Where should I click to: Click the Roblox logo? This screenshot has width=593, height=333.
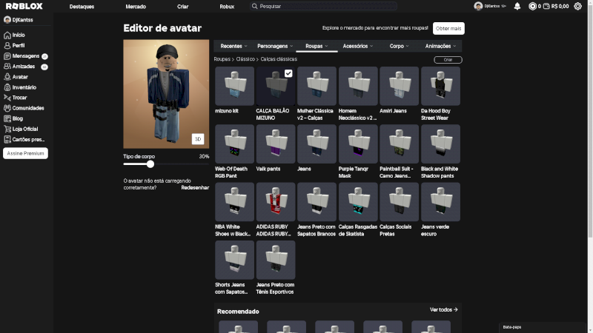click(x=24, y=6)
